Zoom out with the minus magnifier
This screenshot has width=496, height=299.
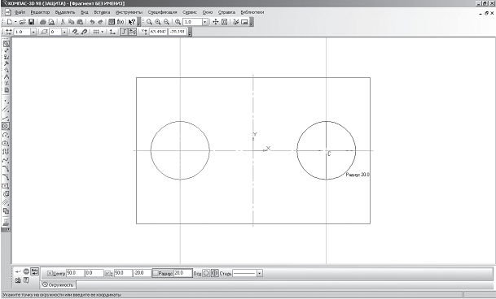pos(166,22)
